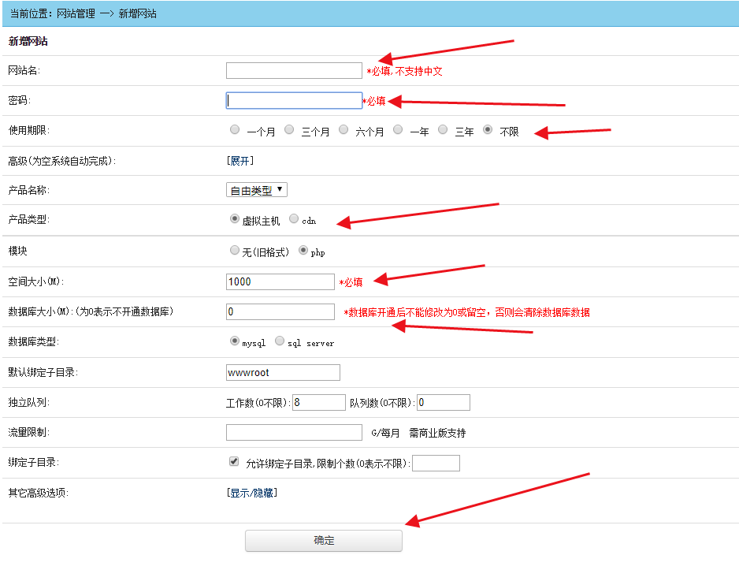Click the 工作数 input showing 8
The width and height of the screenshot is (739, 570).
click(x=318, y=402)
